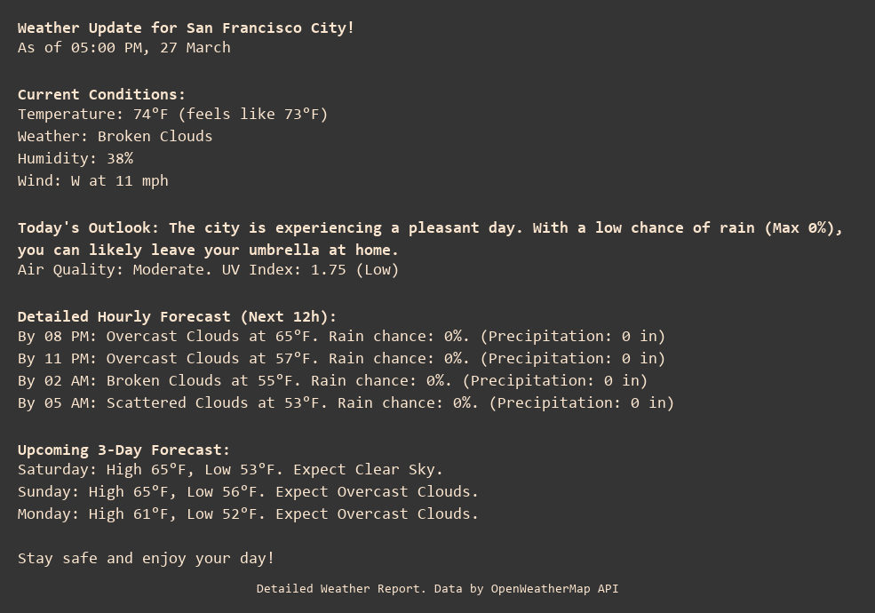Click the Air Quality and UV Index line
Screen dimensions: 875x613
pos(208,269)
